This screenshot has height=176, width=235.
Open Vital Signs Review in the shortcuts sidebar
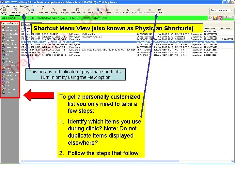click(x=10, y=79)
